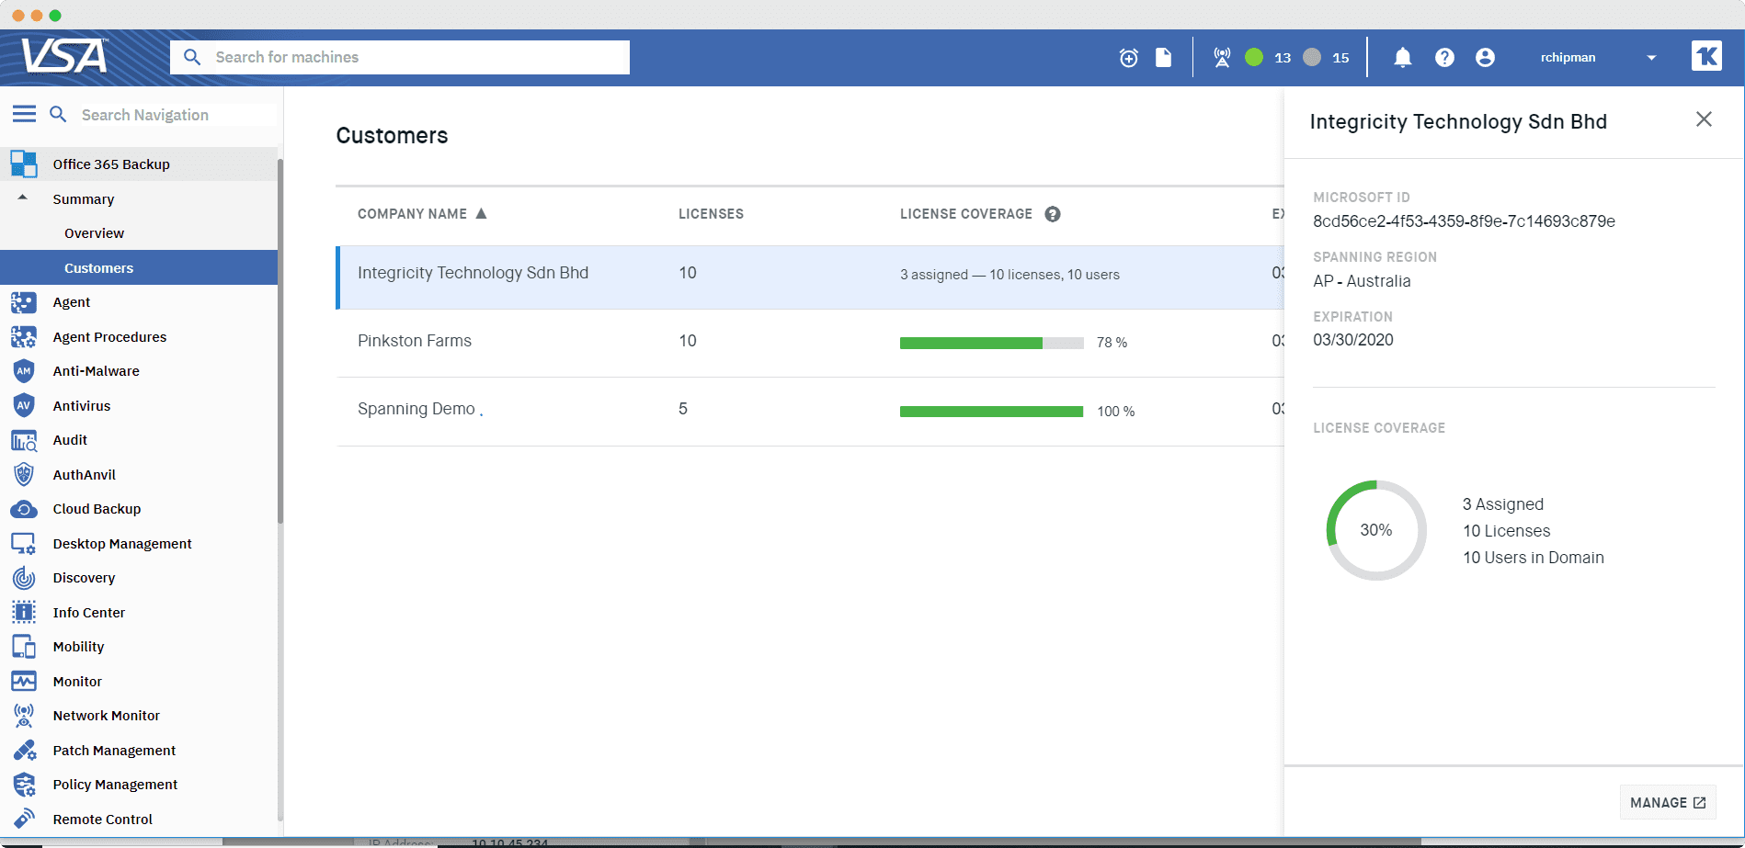1745x848 pixels.
Task: Select Overview in the Summary menu
Action: [95, 233]
